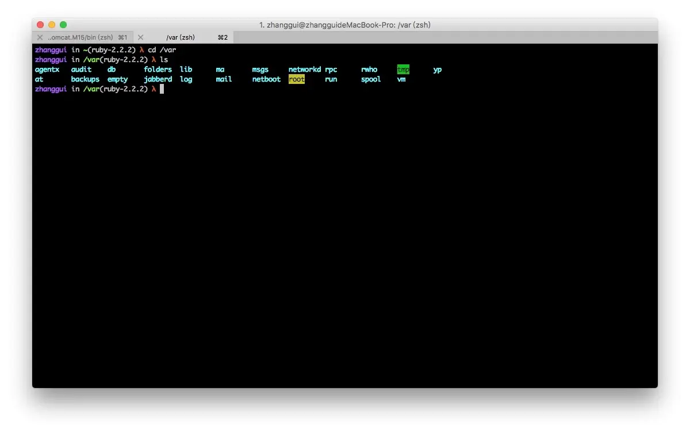Click the 'spool' directory name
The width and height of the screenshot is (690, 434).
(371, 79)
